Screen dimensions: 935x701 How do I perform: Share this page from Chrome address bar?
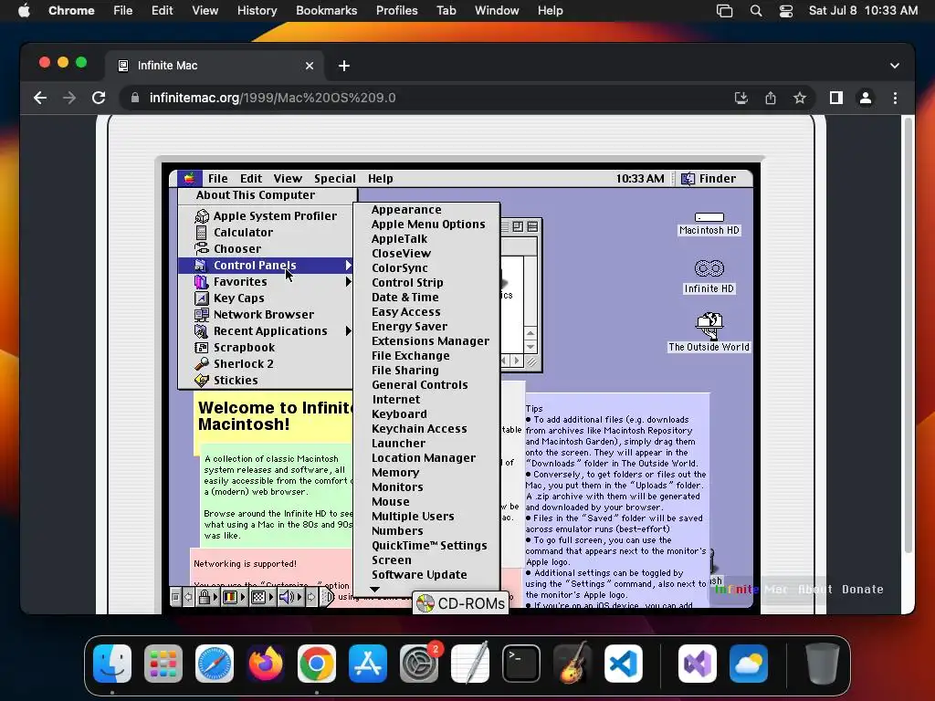[771, 98]
